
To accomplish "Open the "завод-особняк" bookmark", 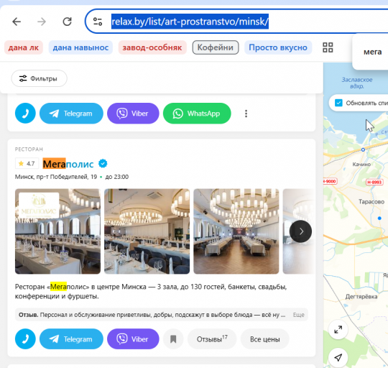I will point(152,47).
